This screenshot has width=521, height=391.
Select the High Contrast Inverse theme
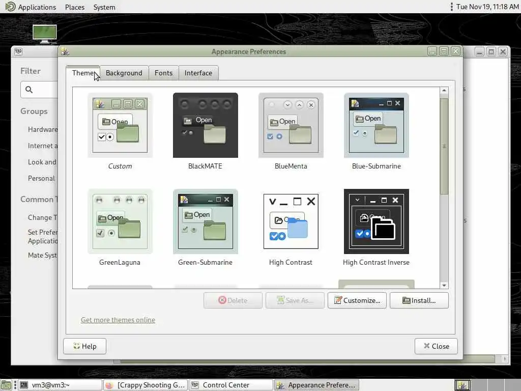(x=376, y=221)
